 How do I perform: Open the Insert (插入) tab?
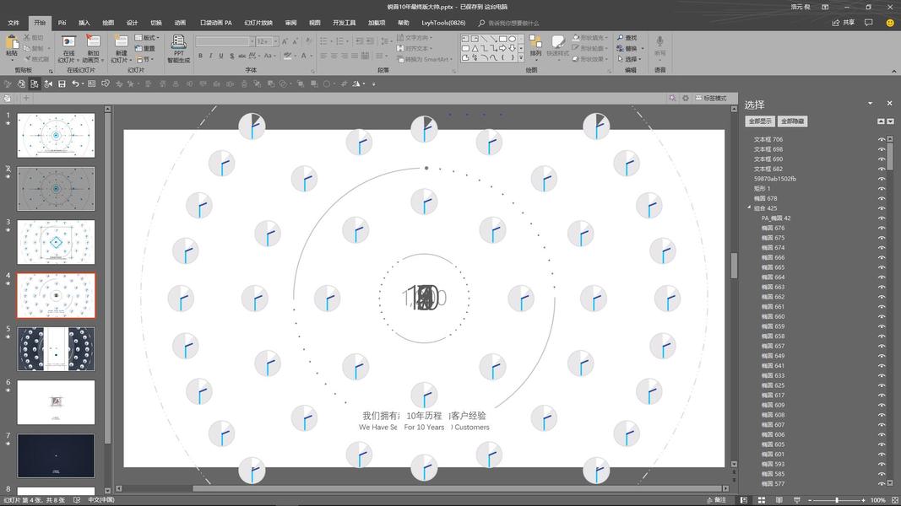pos(84,23)
